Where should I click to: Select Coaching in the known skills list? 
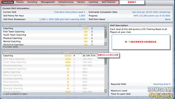53,28
